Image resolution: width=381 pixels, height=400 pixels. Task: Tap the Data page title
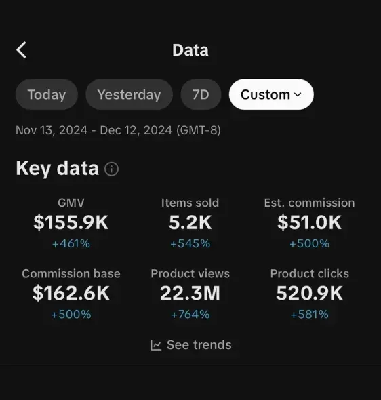point(190,50)
